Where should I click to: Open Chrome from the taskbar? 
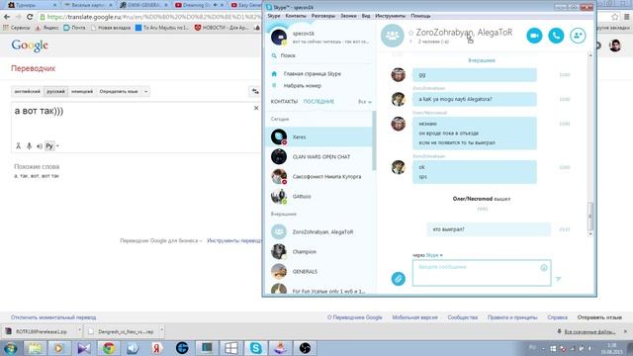pyautogui.click(x=109, y=348)
